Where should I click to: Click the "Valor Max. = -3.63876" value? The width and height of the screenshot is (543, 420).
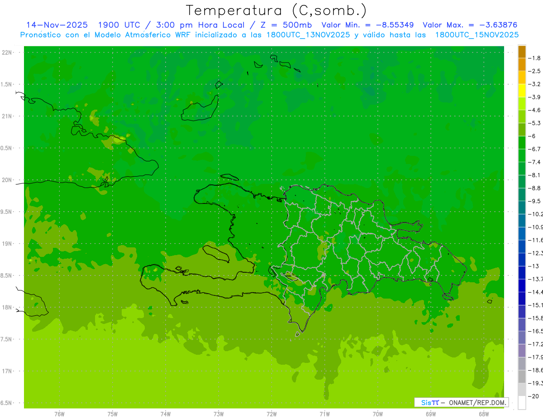point(470,25)
